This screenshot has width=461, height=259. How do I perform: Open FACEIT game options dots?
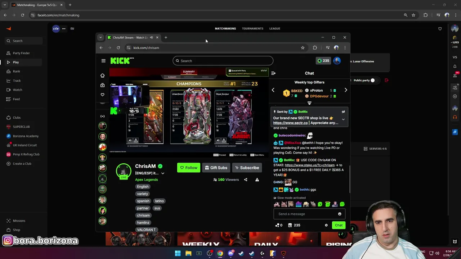[64, 28]
